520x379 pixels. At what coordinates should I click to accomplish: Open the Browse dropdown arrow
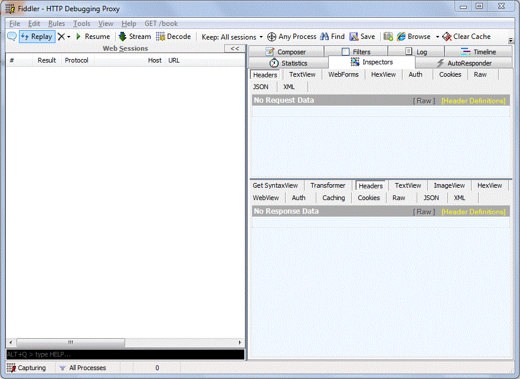pyautogui.click(x=437, y=37)
